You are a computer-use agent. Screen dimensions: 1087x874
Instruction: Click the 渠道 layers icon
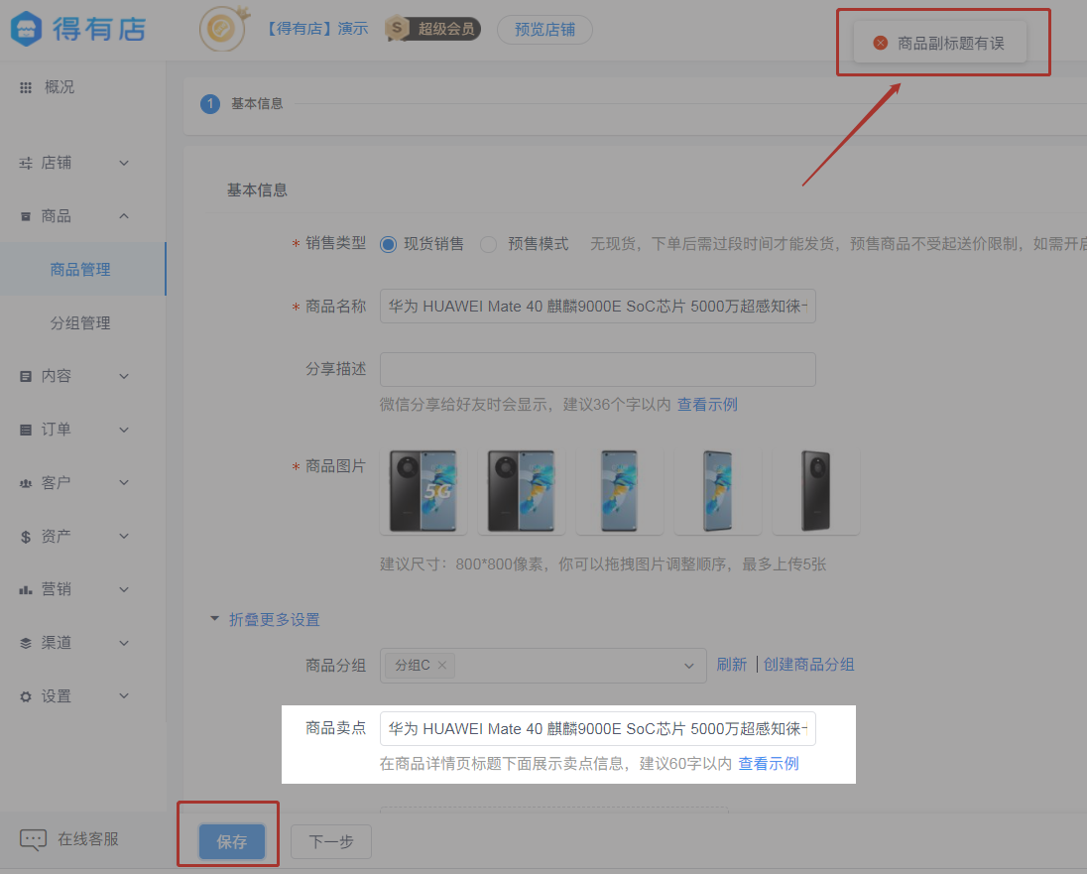[26, 643]
